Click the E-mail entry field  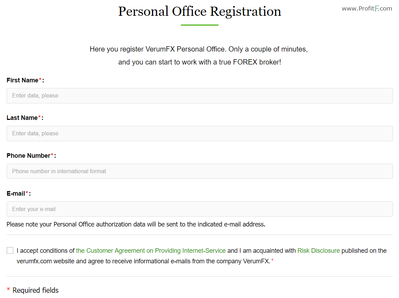tap(200, 209)
